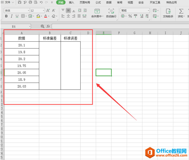Toggle align text right

(x=74, y=16)
